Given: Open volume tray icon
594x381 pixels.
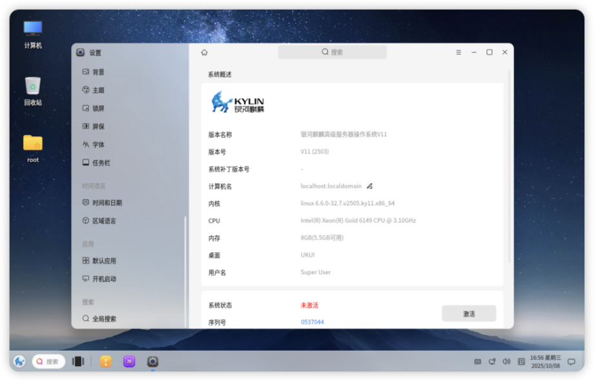Looking at the screenshot, I should coord(506,362).
